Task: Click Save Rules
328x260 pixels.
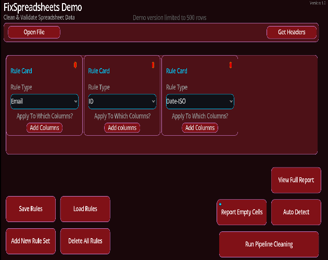Action: [x=31, y=209]
